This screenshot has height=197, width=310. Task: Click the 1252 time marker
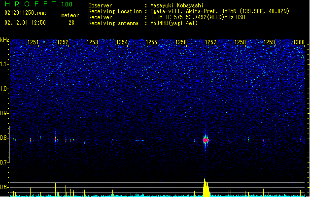[63, 42]
